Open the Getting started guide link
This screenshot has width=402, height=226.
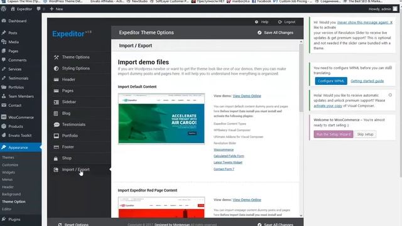coord(367,81)
